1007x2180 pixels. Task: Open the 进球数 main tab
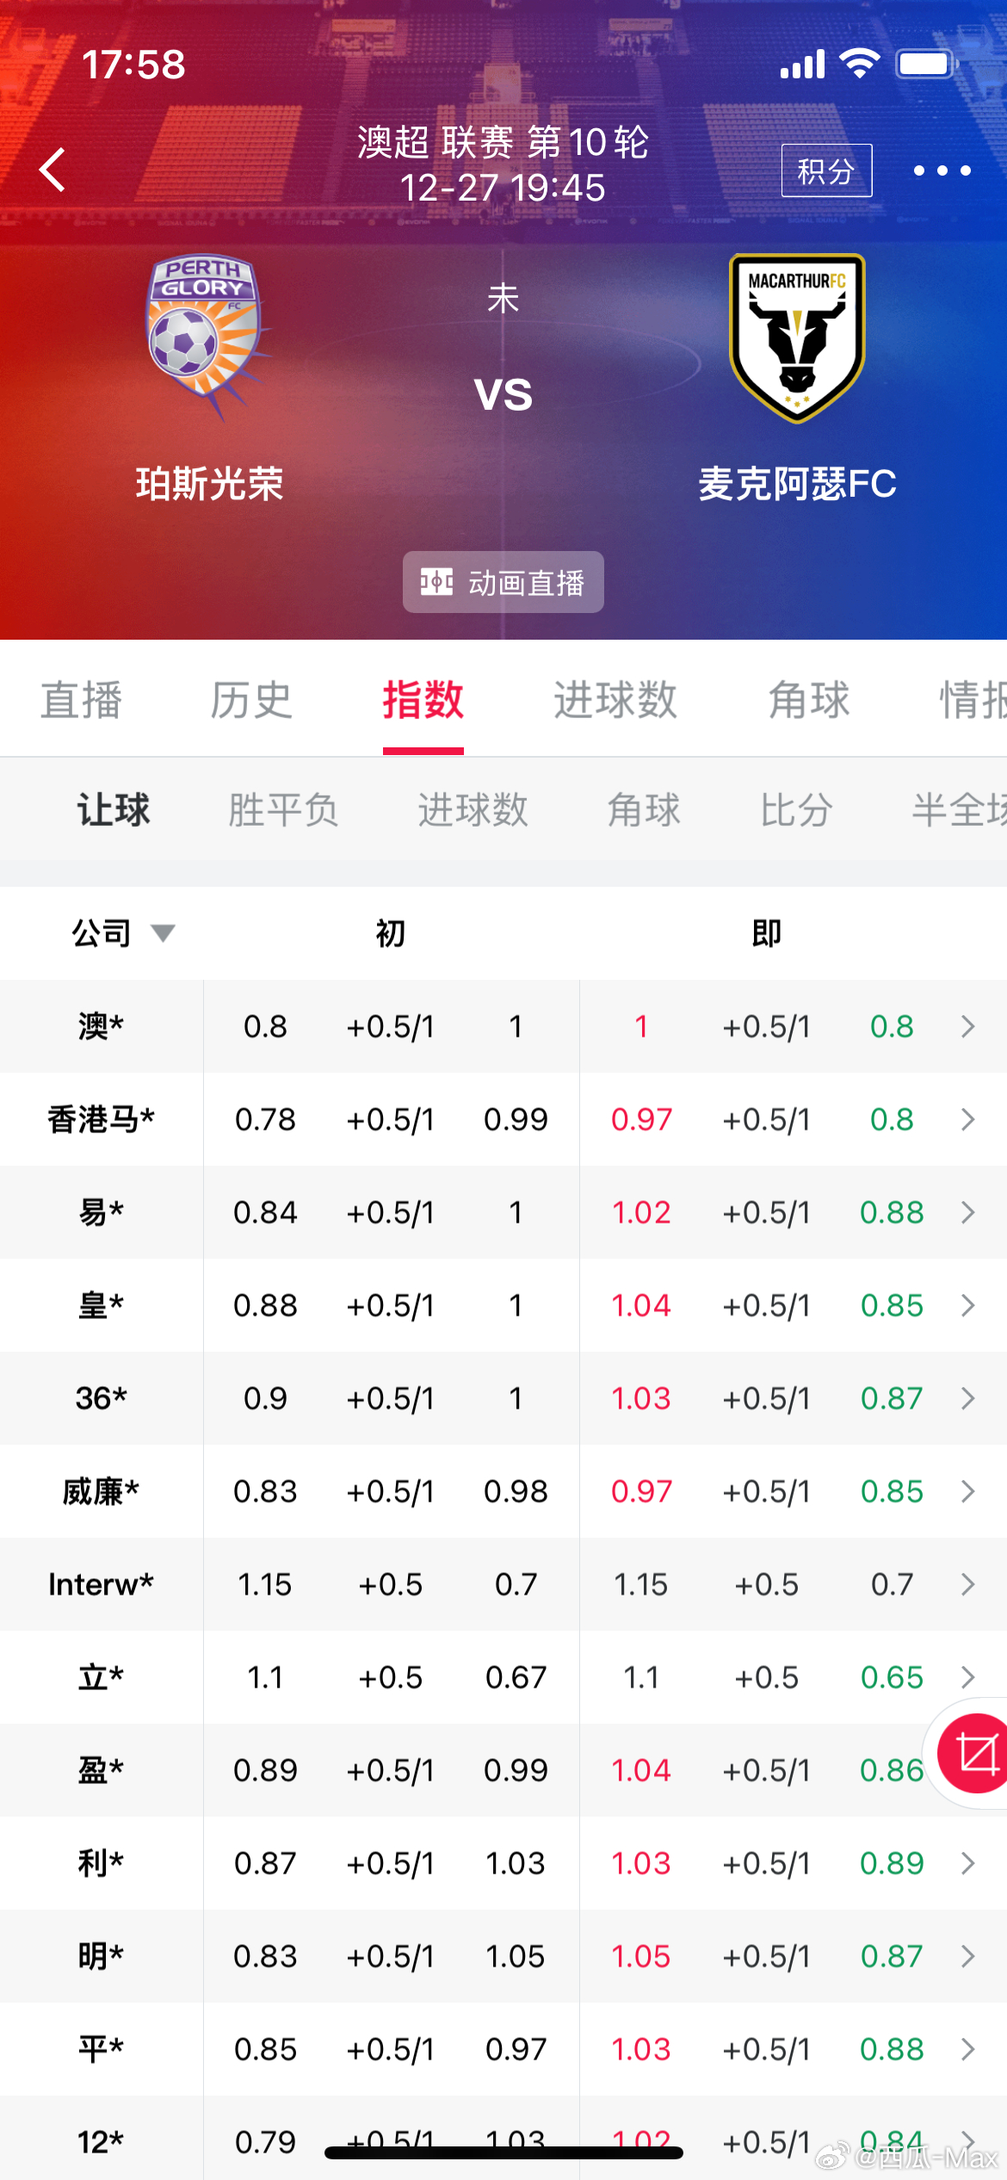click(615, 699)
